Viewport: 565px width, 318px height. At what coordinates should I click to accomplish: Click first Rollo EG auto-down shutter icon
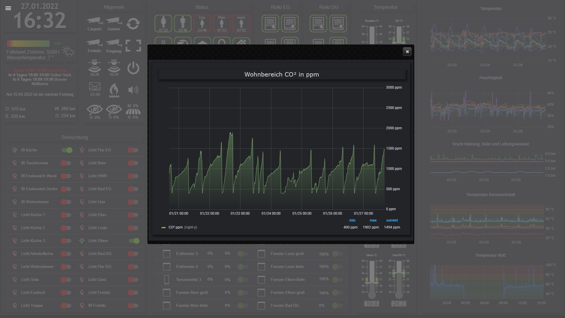click(270, 24)
